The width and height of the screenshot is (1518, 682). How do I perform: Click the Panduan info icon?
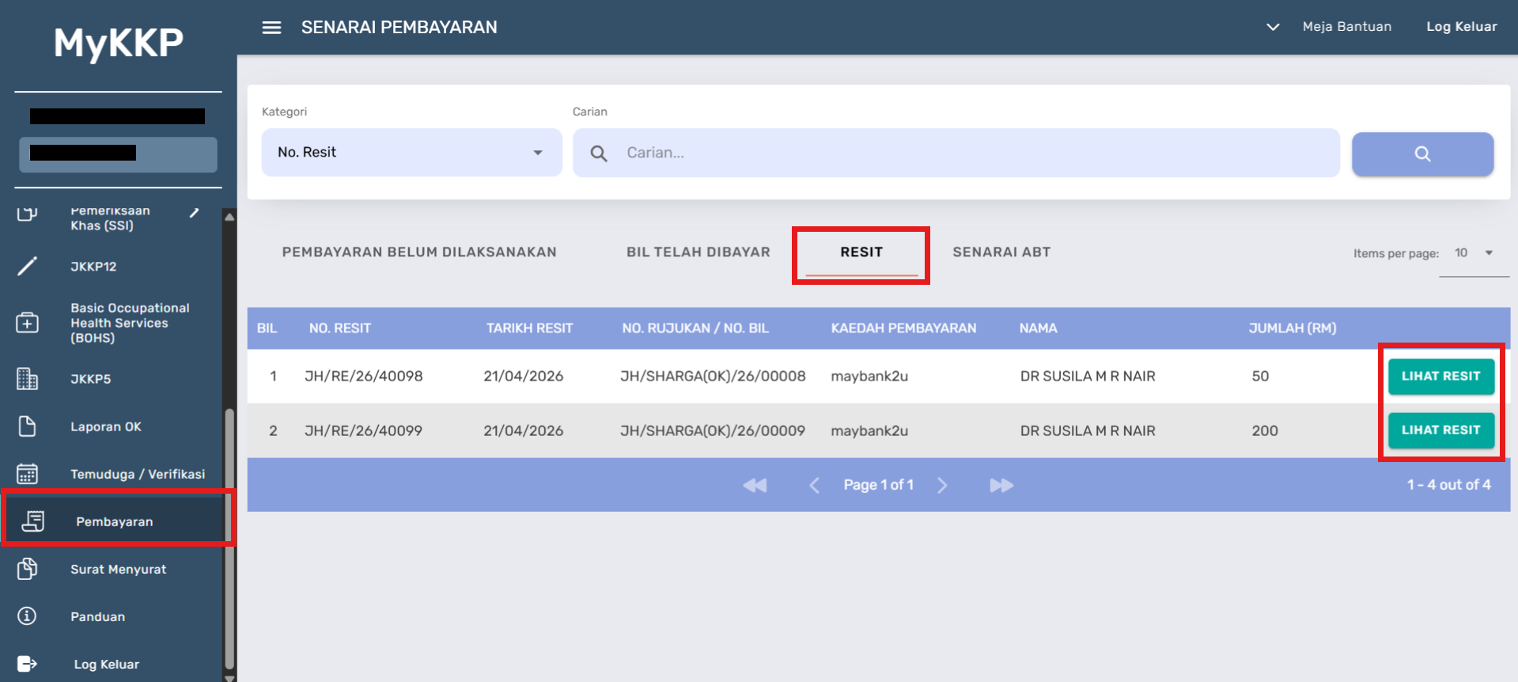click(x=28, y=616)
